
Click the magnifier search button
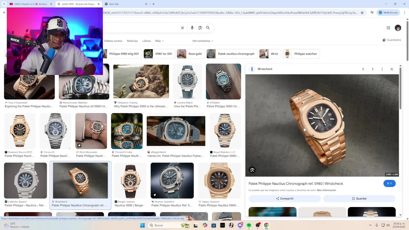[208, 28]
